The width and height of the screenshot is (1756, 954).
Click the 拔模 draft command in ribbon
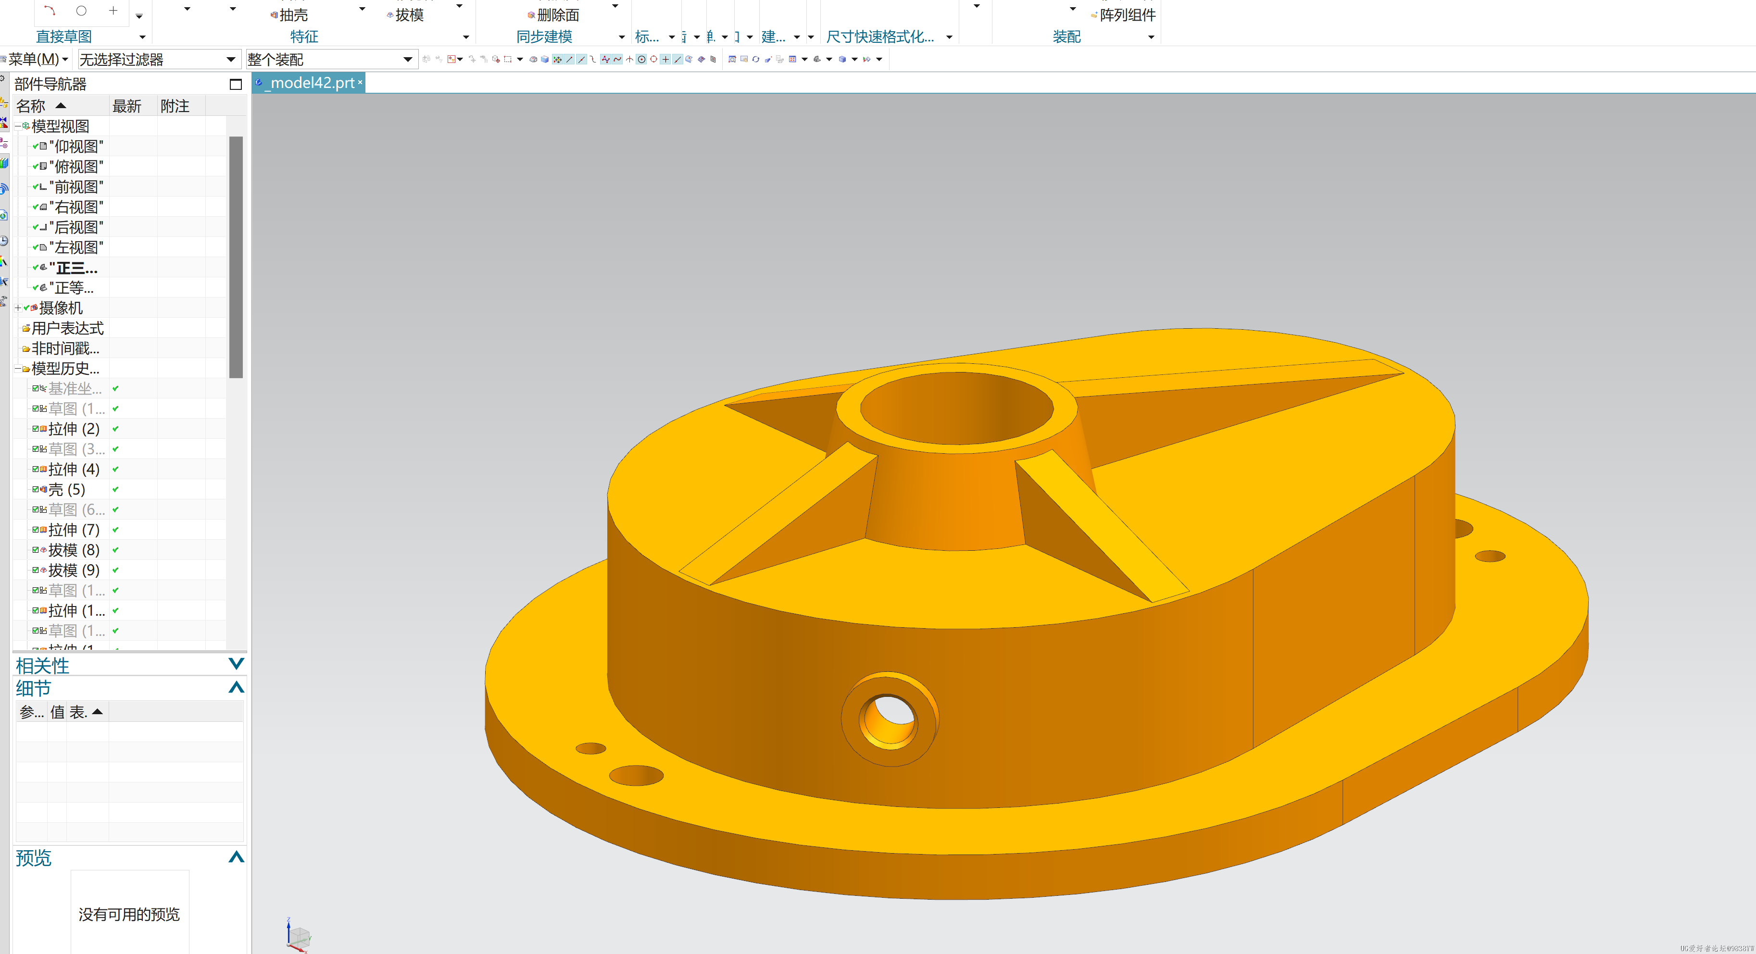[405, 14]
